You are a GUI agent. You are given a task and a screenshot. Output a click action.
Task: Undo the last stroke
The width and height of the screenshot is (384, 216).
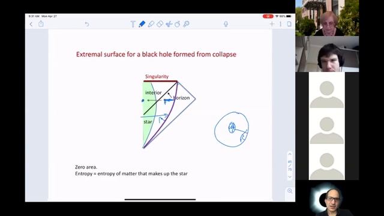click(x=86, y=24)
